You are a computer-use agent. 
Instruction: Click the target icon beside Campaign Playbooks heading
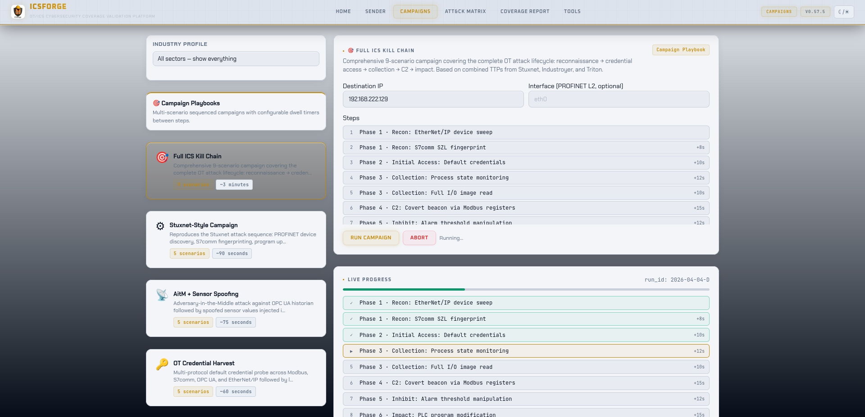coord(157,103)
